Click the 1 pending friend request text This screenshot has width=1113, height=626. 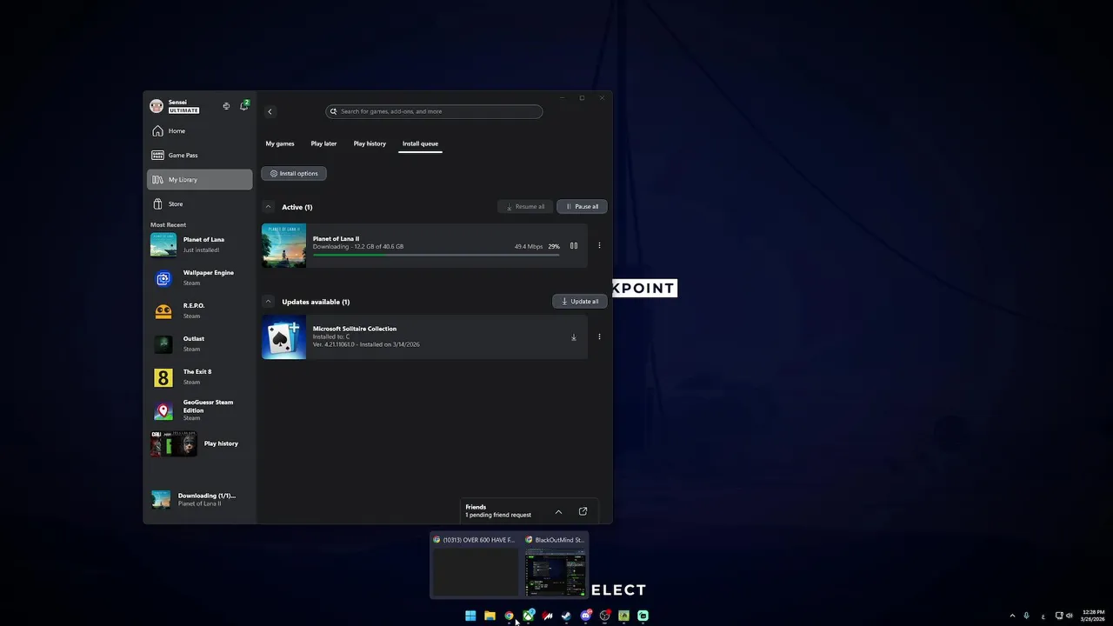(x=498, y=515)
